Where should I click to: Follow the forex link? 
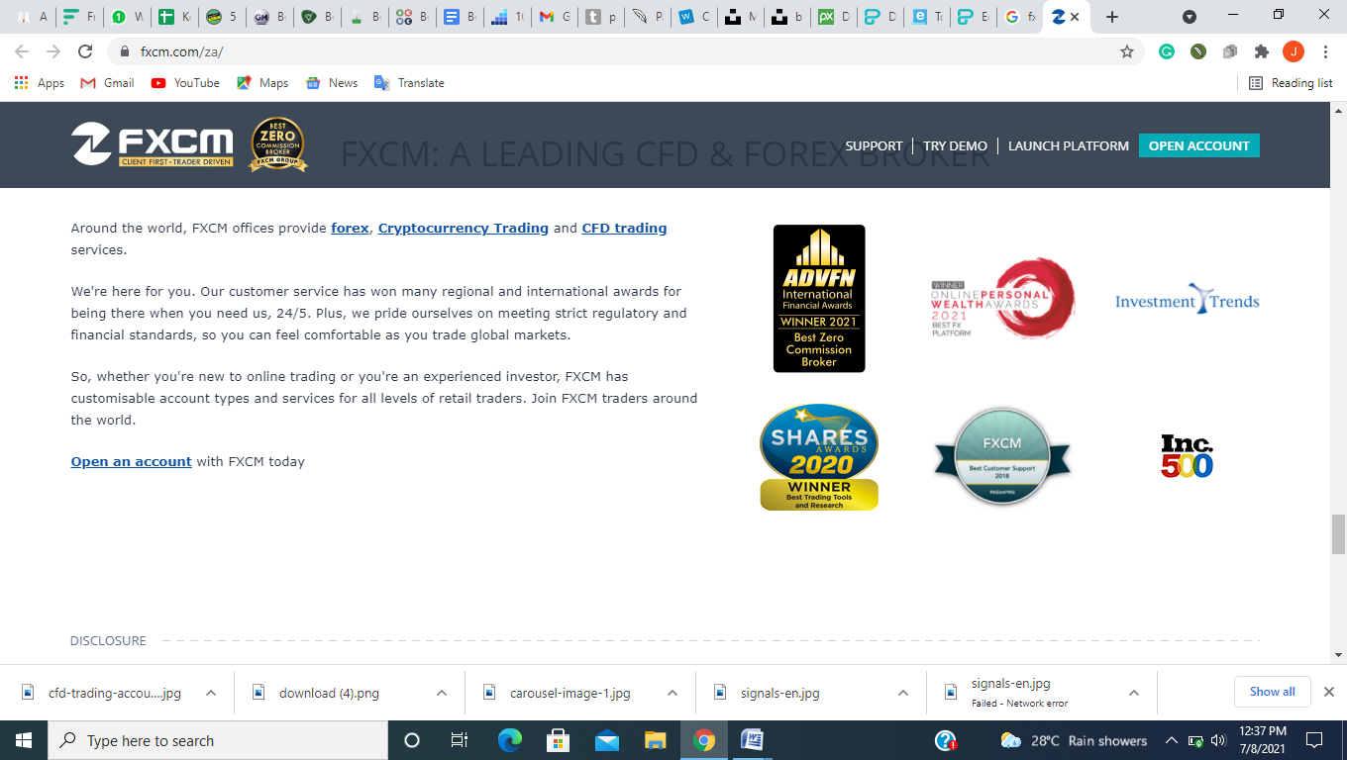(x=350, y=229)
